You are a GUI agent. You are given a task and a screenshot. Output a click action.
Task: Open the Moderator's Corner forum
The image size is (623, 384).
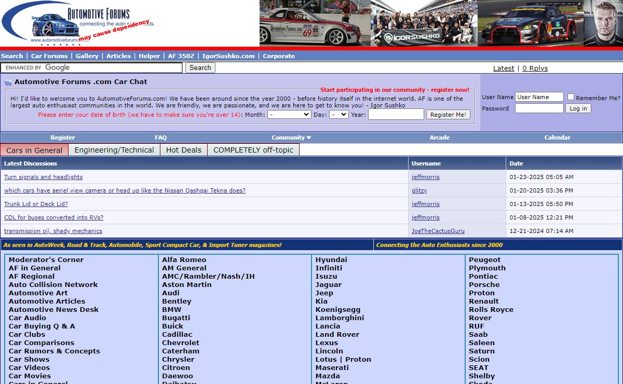[x=46, y=259]
